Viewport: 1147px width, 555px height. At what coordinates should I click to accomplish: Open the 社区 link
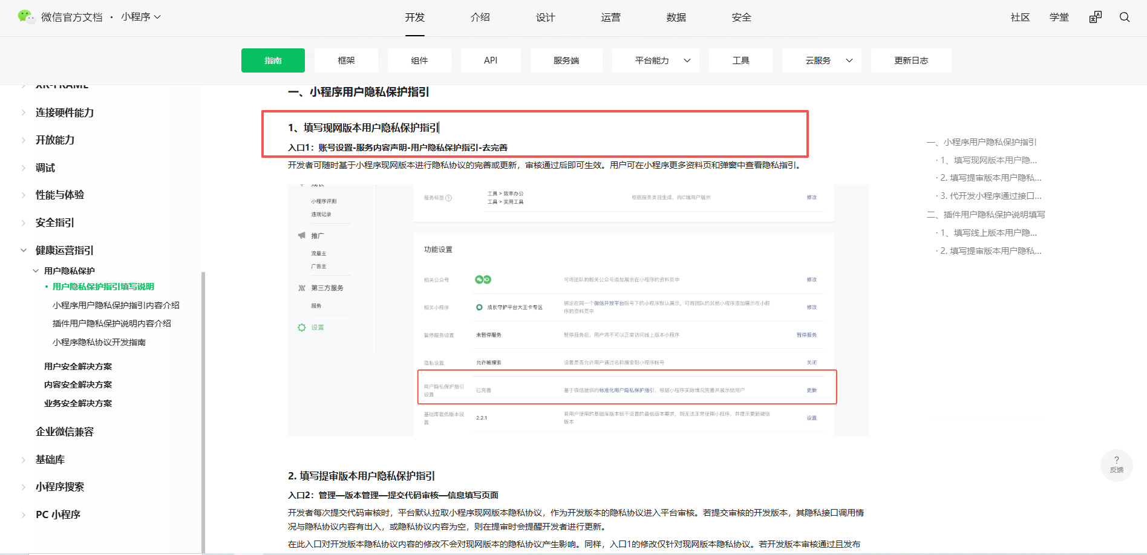pos(1021,18)
